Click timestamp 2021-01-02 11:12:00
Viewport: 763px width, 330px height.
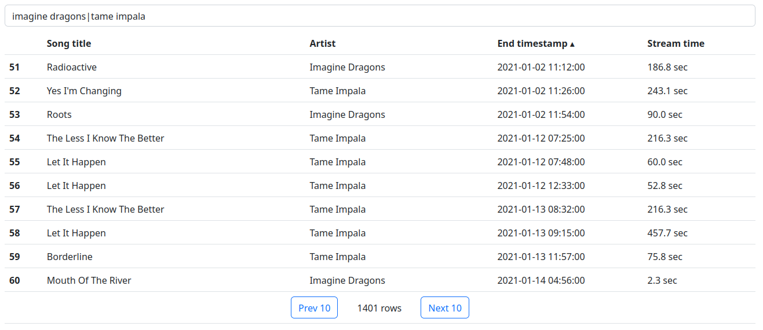click(541, 67)
